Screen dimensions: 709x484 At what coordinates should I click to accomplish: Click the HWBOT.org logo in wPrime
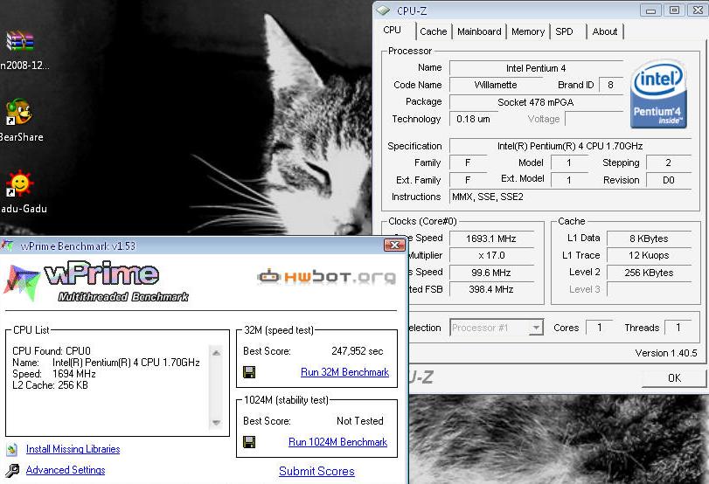click(x=326, y=276)
